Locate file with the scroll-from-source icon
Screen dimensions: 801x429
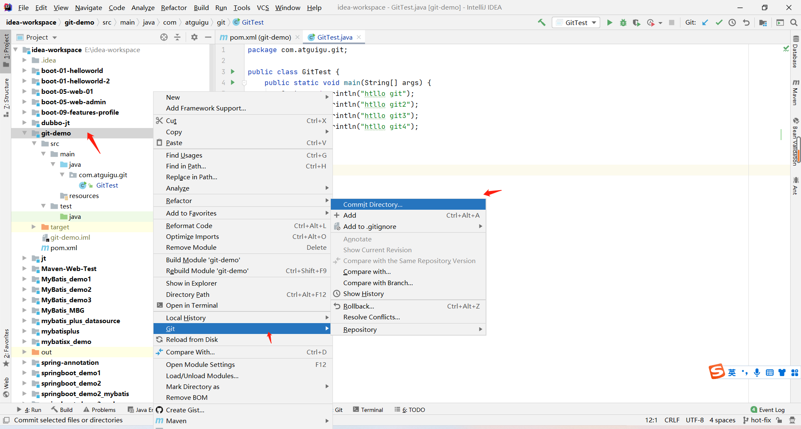pyautogui.click(x=164, y=37)
